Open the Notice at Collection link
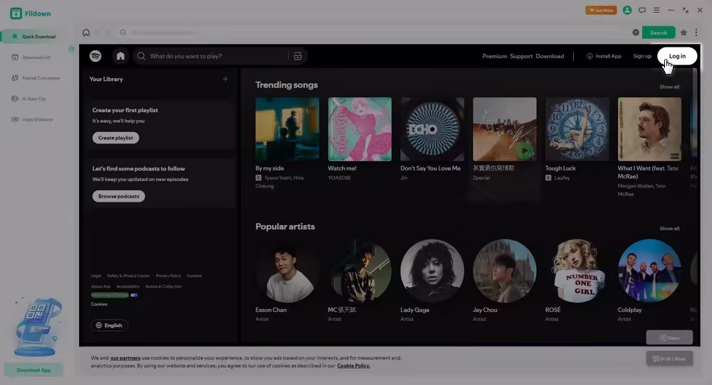712x385 pixels. (164, 287)
